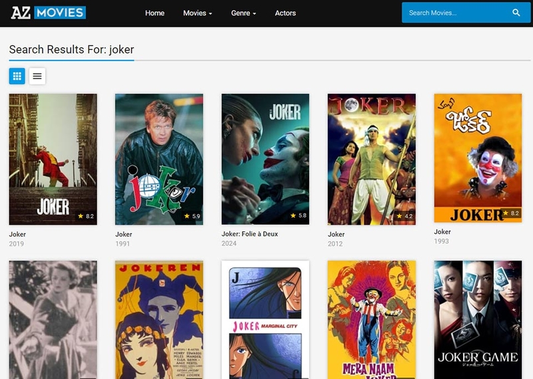
Task: Go to the Actors page
Action: point(285,13)
